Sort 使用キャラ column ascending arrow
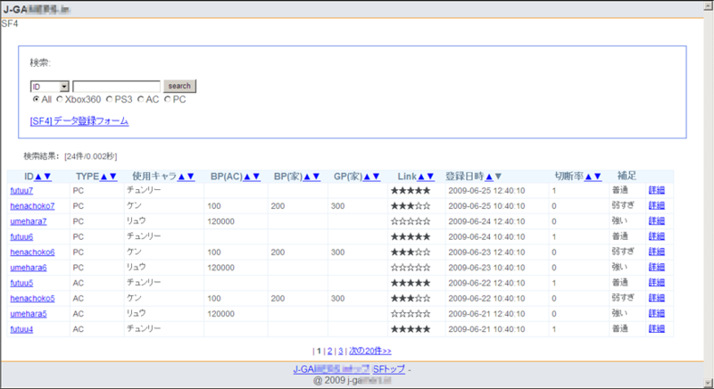 [181, 177]
